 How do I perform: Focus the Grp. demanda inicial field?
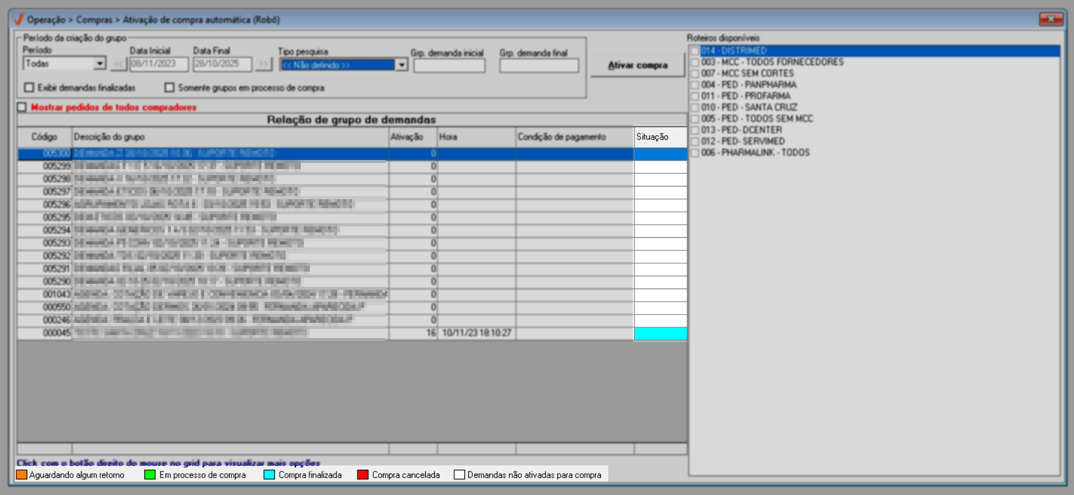(x=449, y=65)
